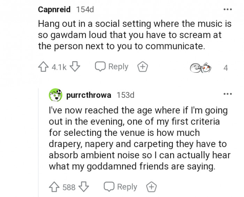Click the 588 vote score

point(69,188)
